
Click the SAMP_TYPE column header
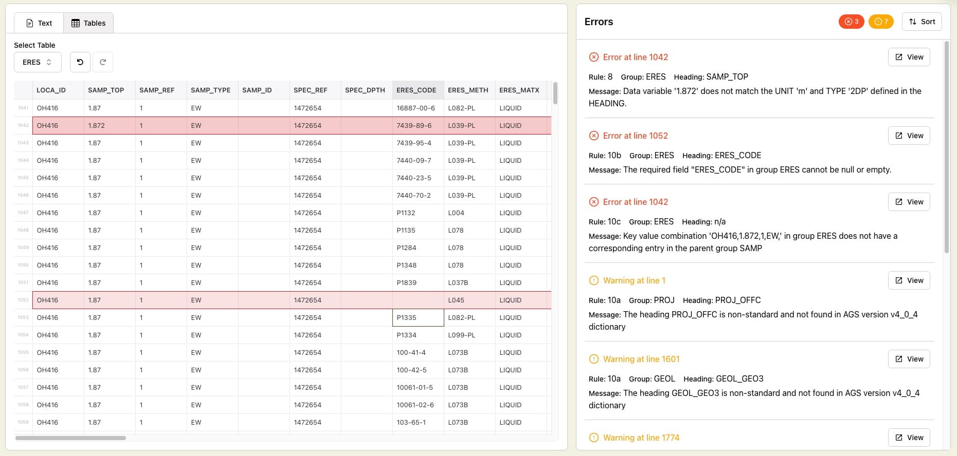pos(212,90)
